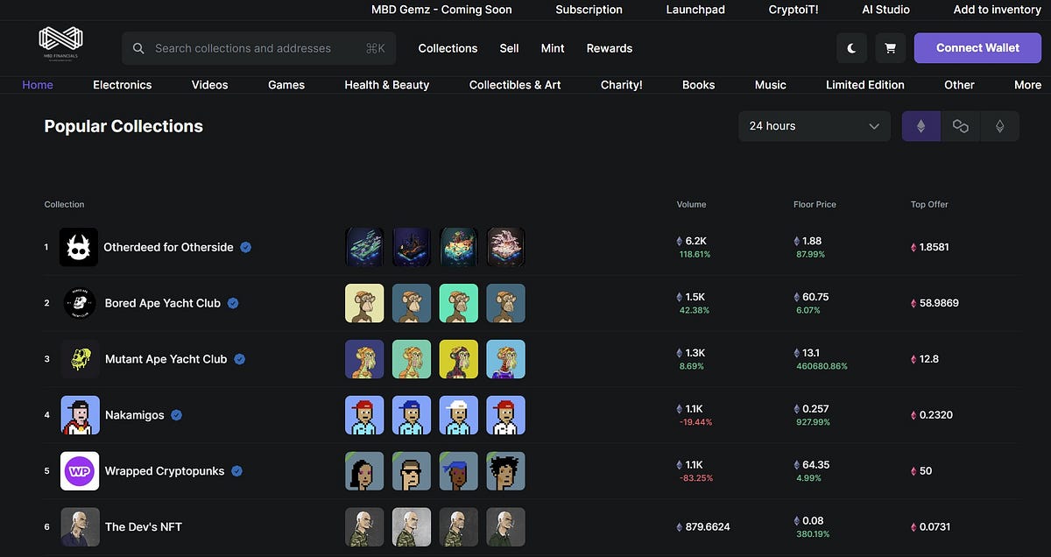The height and width of the screenshot is (557, 1051).
Task: Click verified badge next to Mutant Ape
Action: click(x=239, y=359)
